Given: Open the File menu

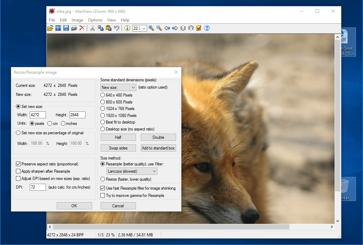Looking at the screenshot, I should coord(52,20).
